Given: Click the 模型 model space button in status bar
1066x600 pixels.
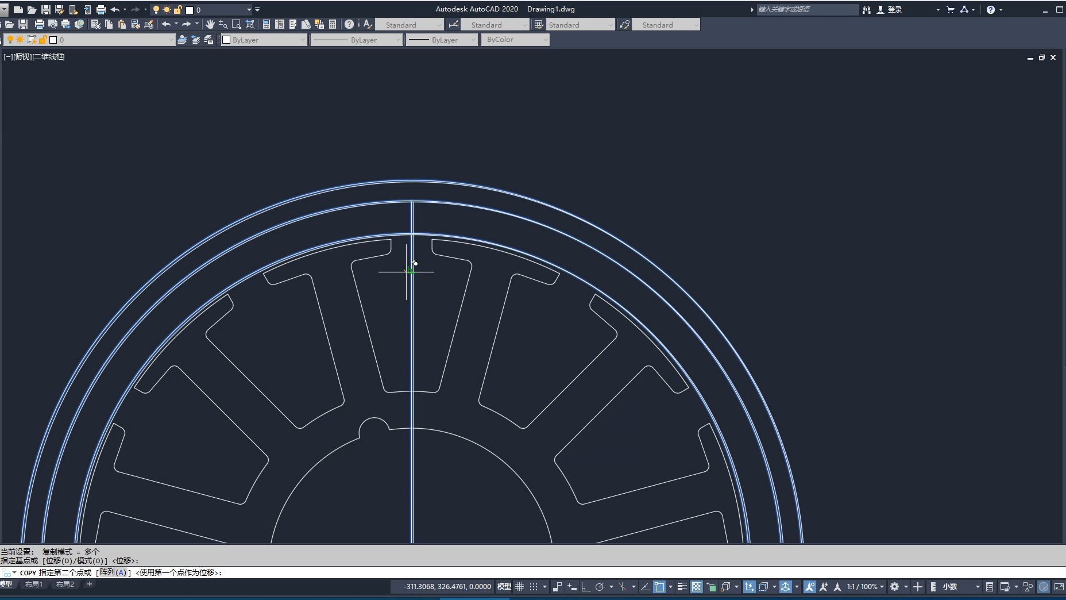Looking at the screenshot, I should (504, 587).
